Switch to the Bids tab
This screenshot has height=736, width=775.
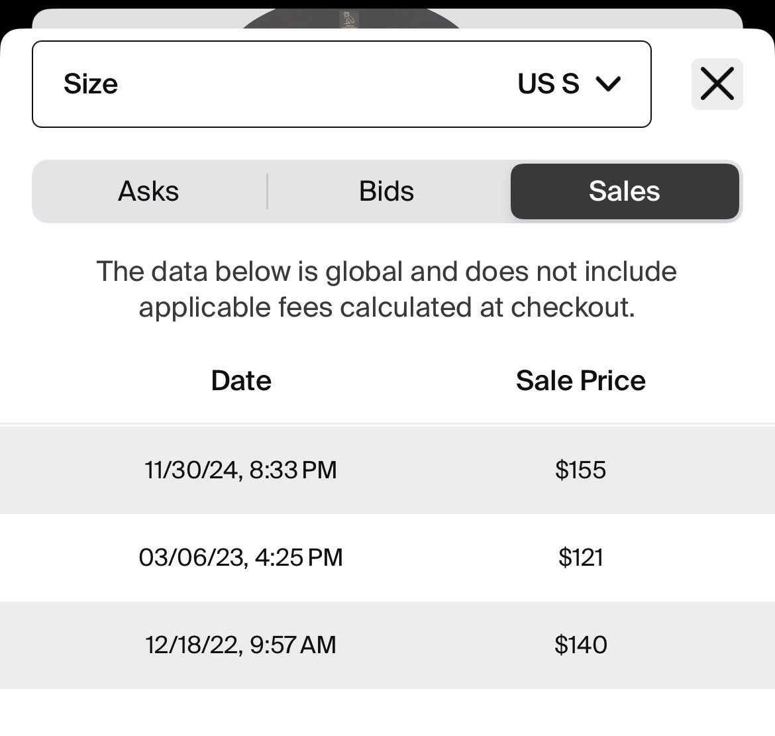point(387,191)
